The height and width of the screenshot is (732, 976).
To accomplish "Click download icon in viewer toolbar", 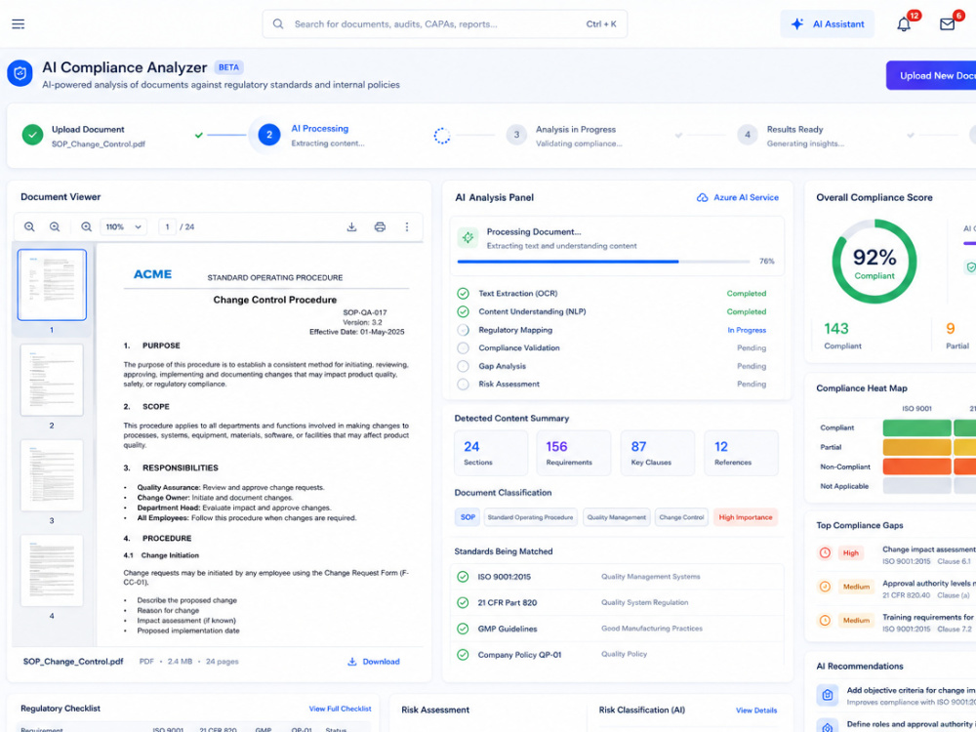I will tap(351, 227).
